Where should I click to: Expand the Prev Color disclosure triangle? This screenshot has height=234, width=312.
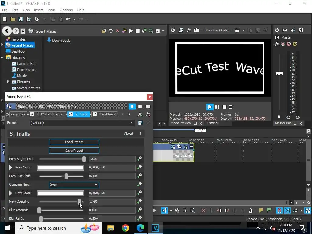pyautogui.click(x=11, y=167)
